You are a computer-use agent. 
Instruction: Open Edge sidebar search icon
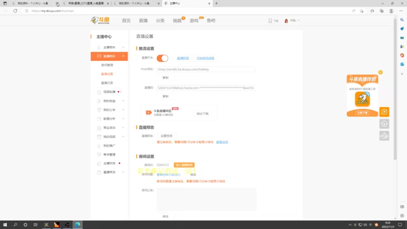click(x=402, y=20)
